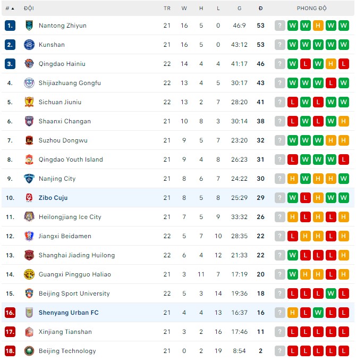The image size is (356, 361).
Task: Click the Kunshan club crest icon
Action: 29,45
